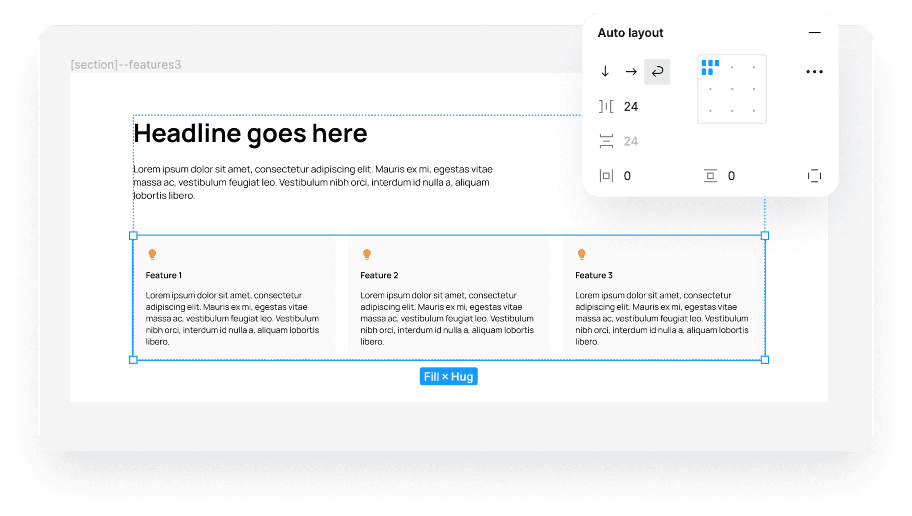Select the frame name [section]--features3

(126, 64)
